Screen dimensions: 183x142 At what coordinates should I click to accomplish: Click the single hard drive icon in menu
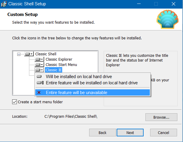click(39, 77)
